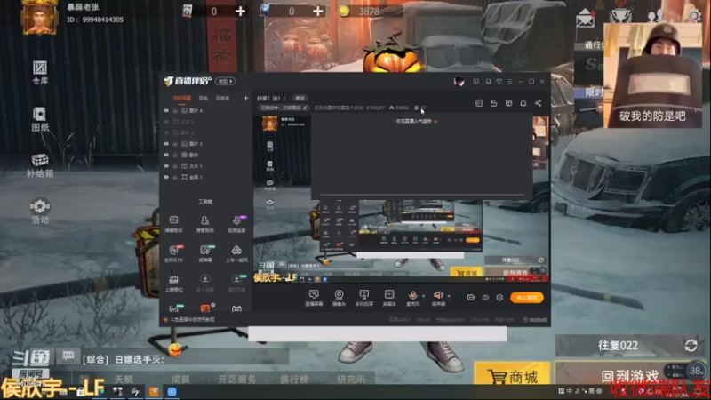Lock the 图片 3 layer
Screen dimensions: 711x400
pyautogui.click(x=175, y=144)
